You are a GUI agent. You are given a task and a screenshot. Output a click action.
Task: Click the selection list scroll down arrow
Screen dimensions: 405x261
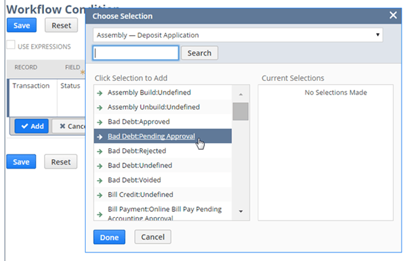click(x=241, y=211)
